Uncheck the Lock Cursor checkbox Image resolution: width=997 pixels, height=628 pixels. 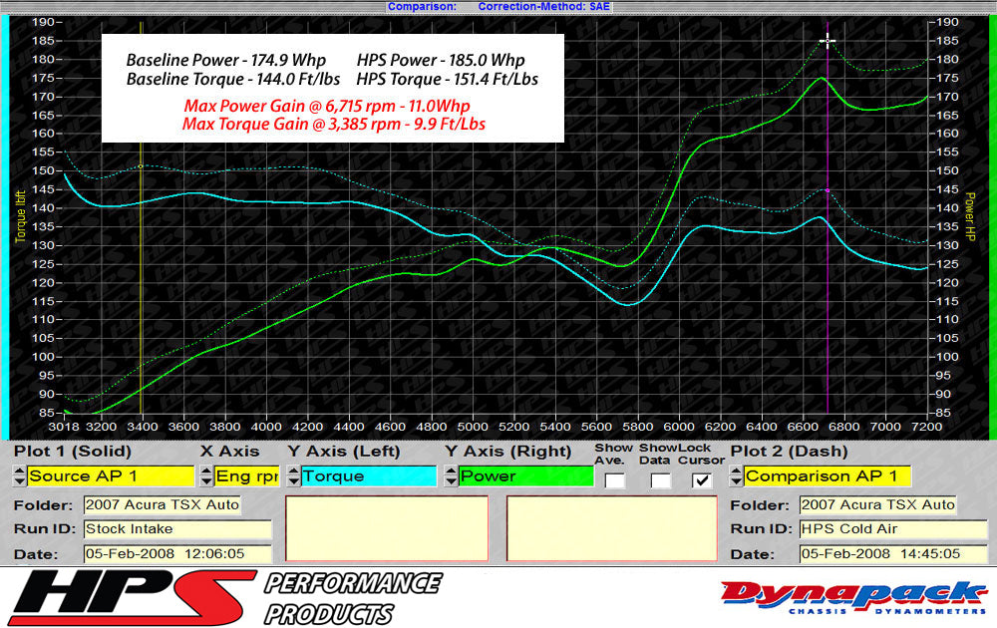[701, 478]
